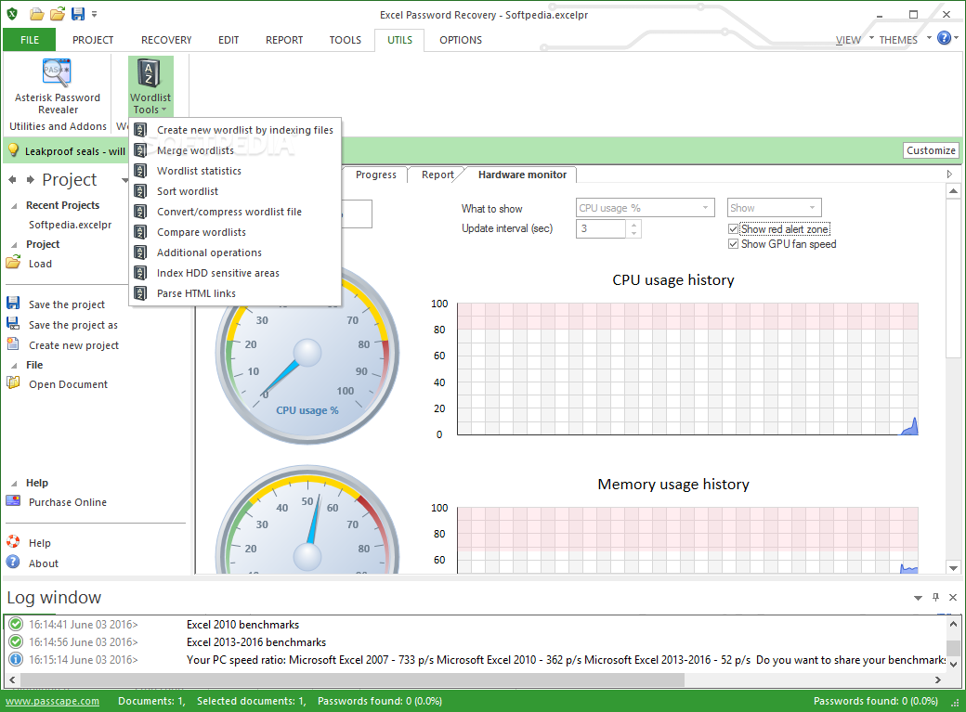Switch to the OPTIONS ribbon tab
This screenshot has width=966, height=712.
coord(460,39)
